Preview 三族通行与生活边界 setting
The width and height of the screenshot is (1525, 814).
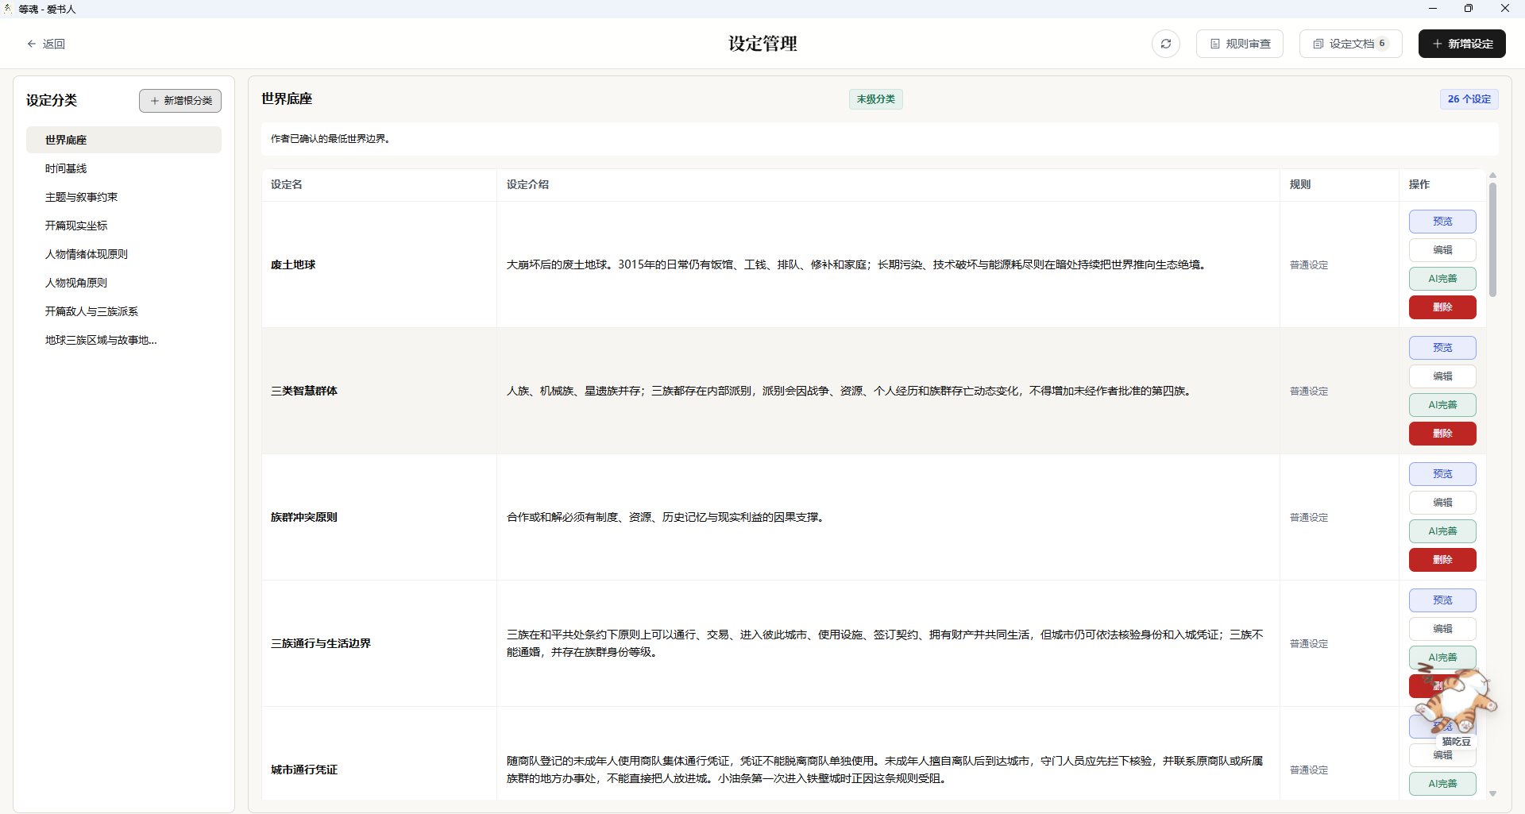tap(1442, 600)
